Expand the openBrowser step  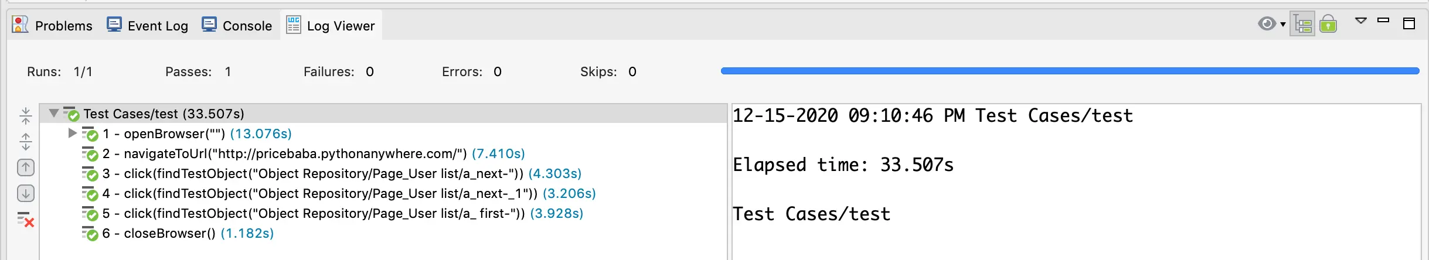72,133
